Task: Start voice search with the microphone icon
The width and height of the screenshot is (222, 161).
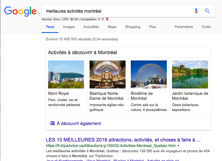Action: click(x=196, y=11)
